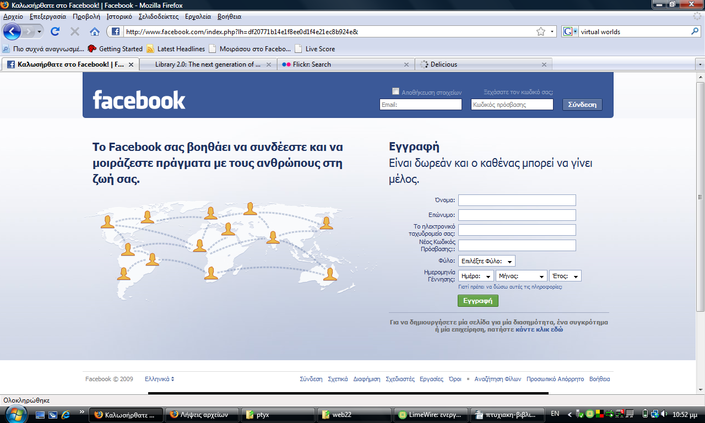Open the 'Βοήθεια' menu in menu bar
This screenshot has width=705, height=423.
pos(229,17)
